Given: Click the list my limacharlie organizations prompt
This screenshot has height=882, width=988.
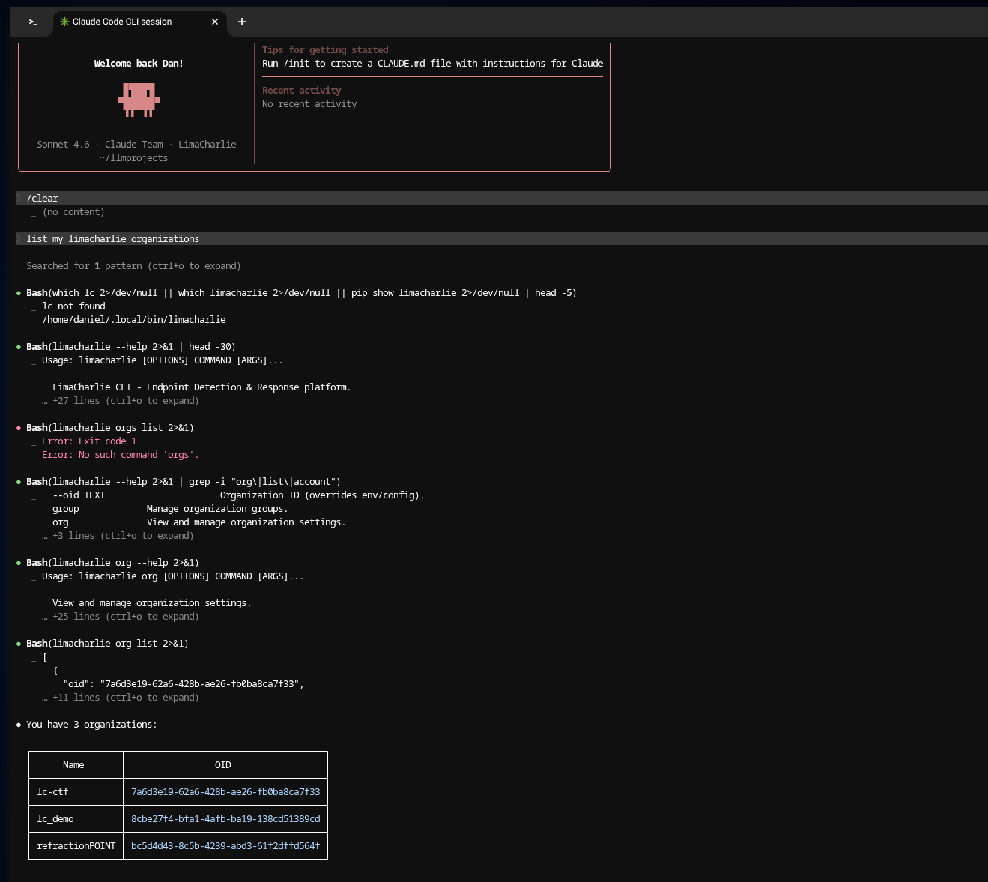Looking at the screenshot, I should click(x=501, y=238).
